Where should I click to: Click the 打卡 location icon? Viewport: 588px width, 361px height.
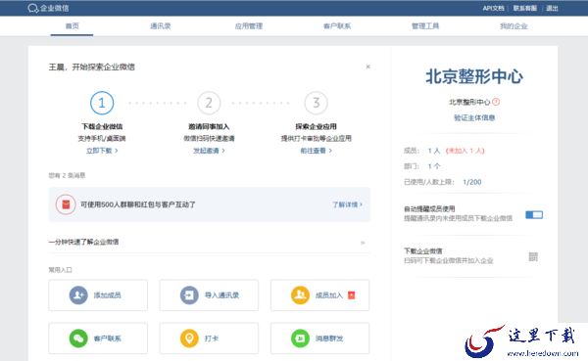[x=189, y=338]
